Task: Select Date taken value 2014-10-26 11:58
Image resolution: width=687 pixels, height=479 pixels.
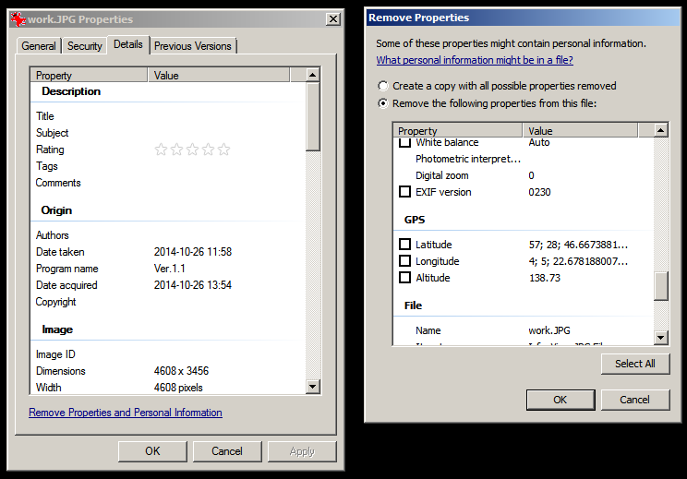Action: [x=193, y=252]
